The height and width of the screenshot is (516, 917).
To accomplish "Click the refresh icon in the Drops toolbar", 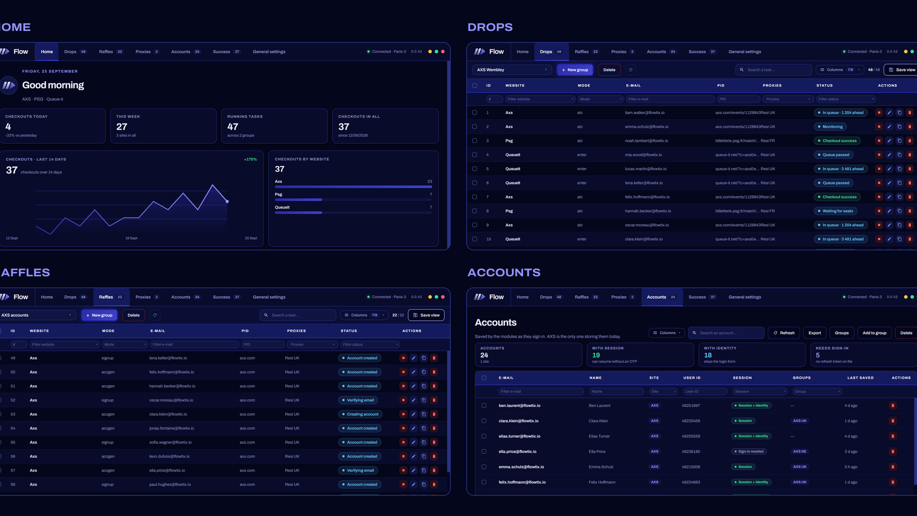I will coord(631,70).
